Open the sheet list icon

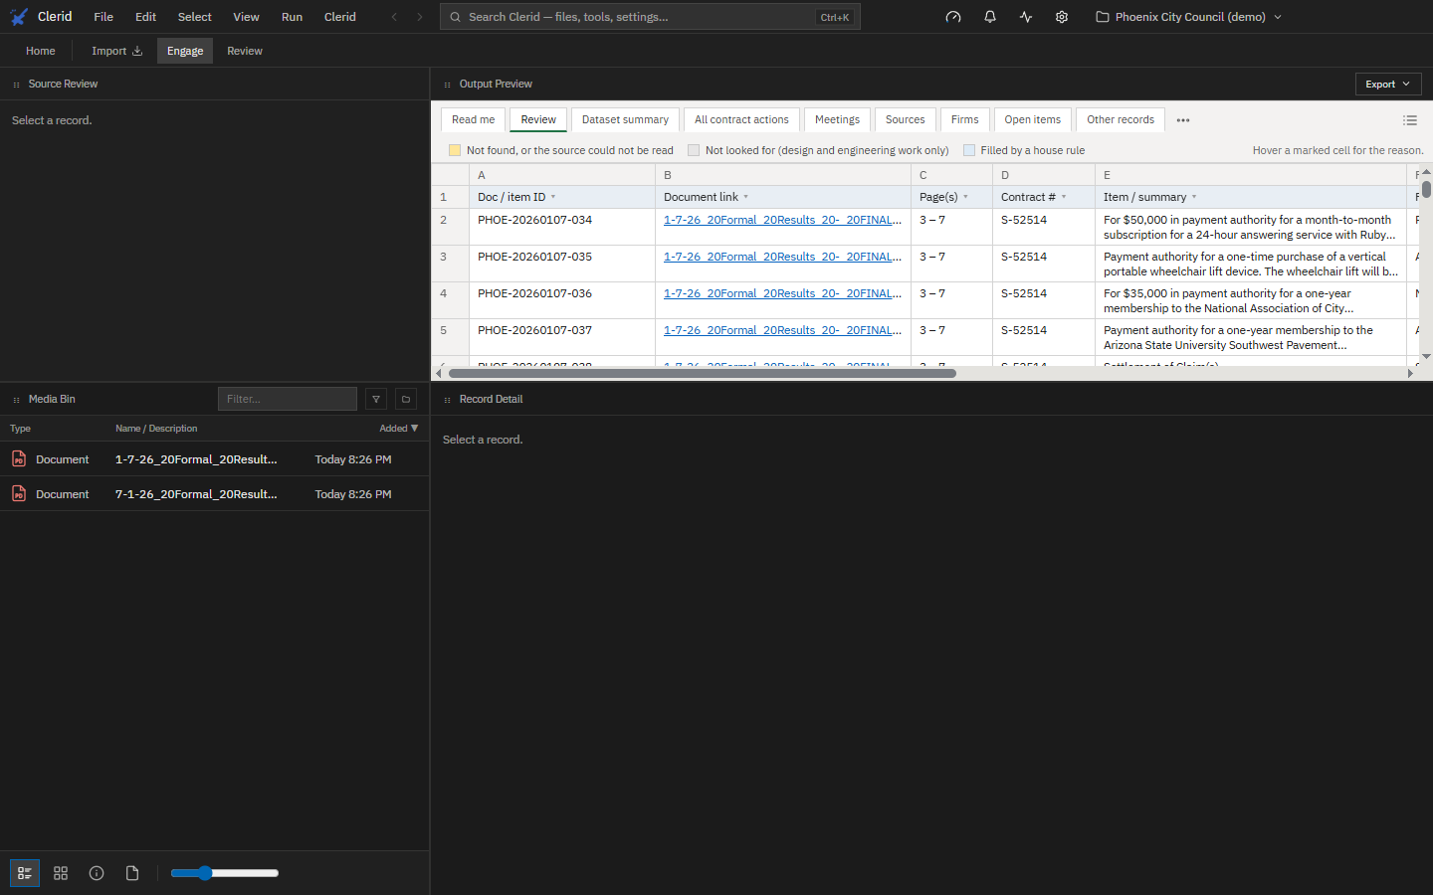click(1410, 120)
